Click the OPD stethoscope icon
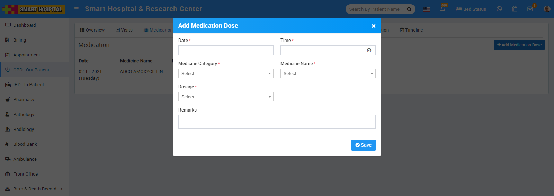The width and height of the screenshot is (554, 196). click(x=7, y=70)
